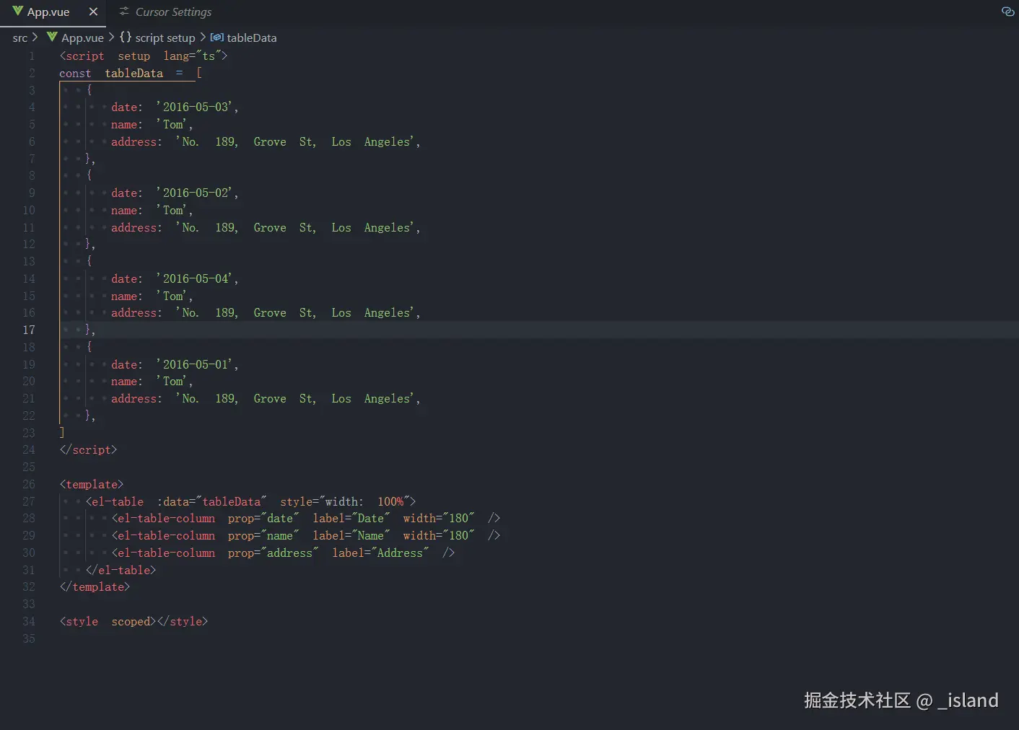Image resolution: width=1019 pixels, height=730 pixels.
Task: Click the Cursor Settings tab sliders icon
Action: point(124,12)
